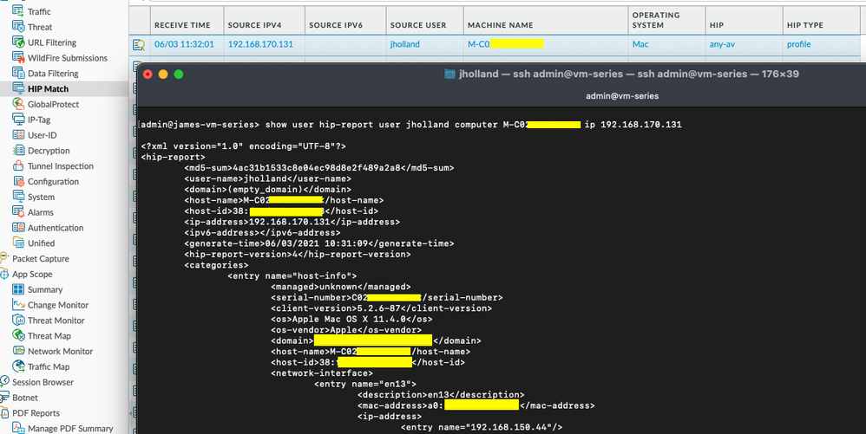Click source IP 192.168.170.131 link
This screenshot has height=434, width=866.
(260, 44)
